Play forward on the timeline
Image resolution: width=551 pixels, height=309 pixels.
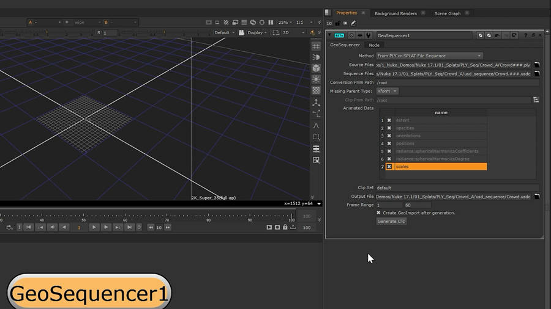(x=94, y=227)
